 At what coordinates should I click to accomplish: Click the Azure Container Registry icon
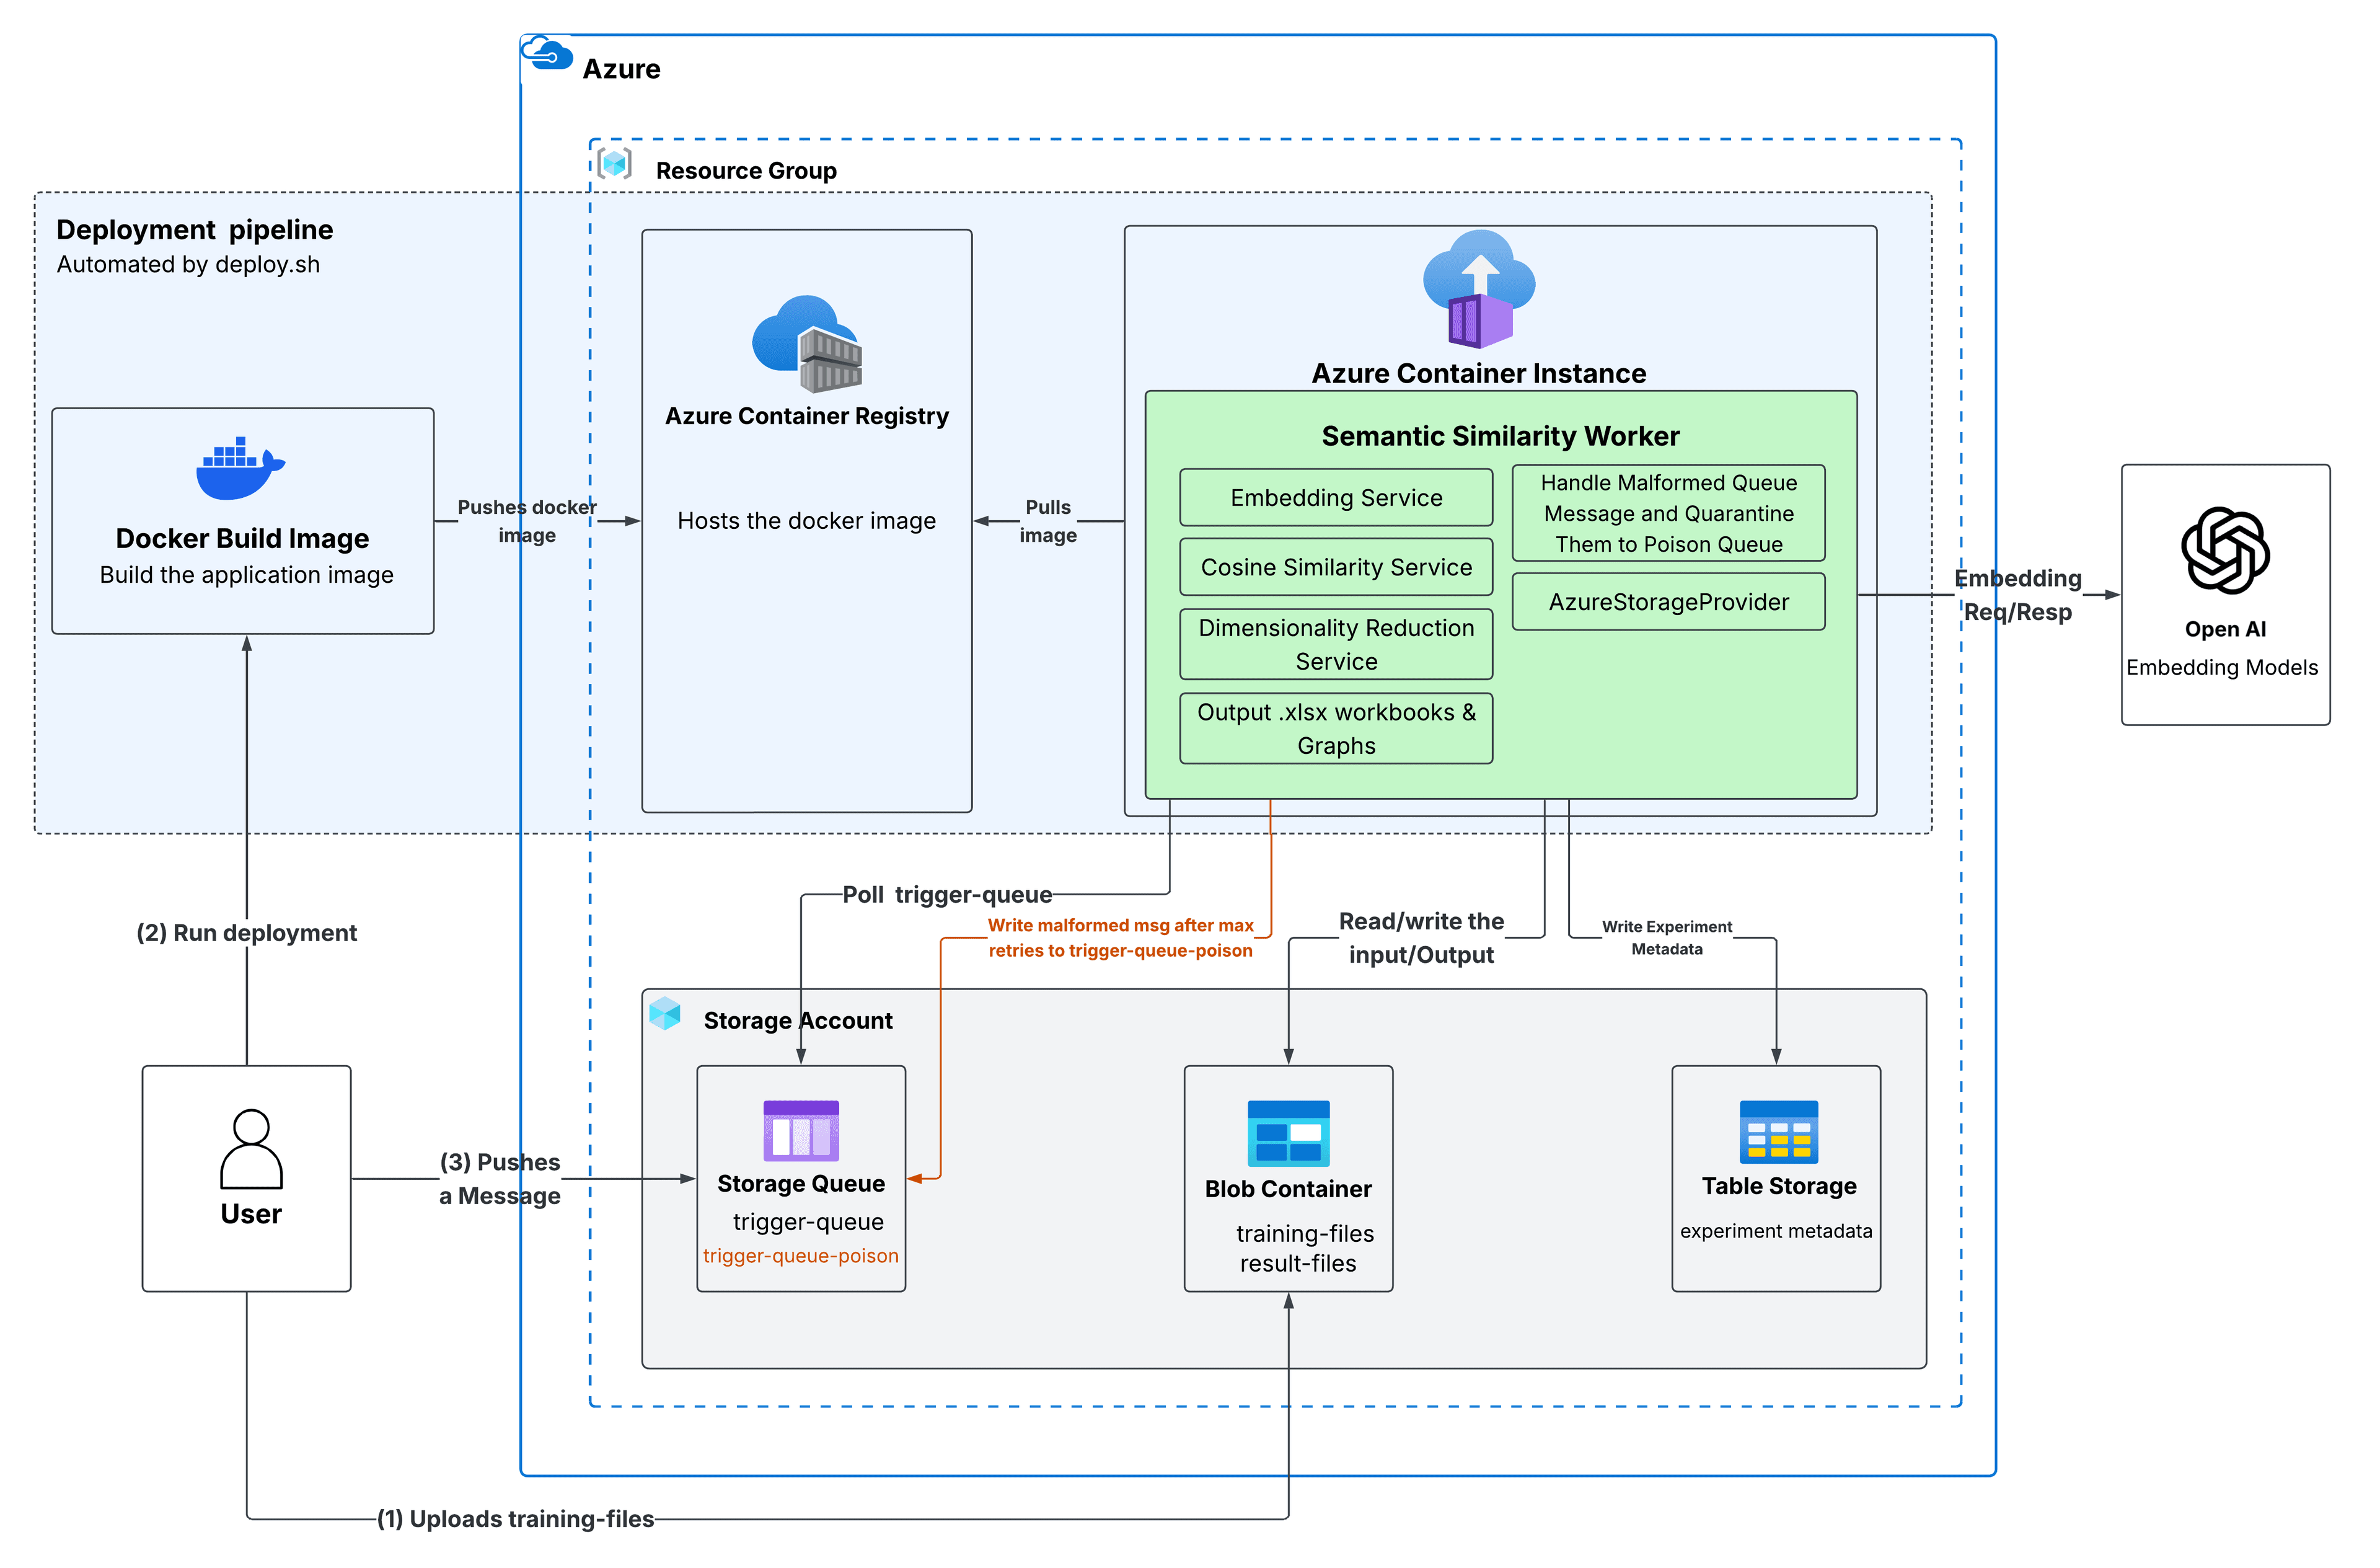coord(807,343)
